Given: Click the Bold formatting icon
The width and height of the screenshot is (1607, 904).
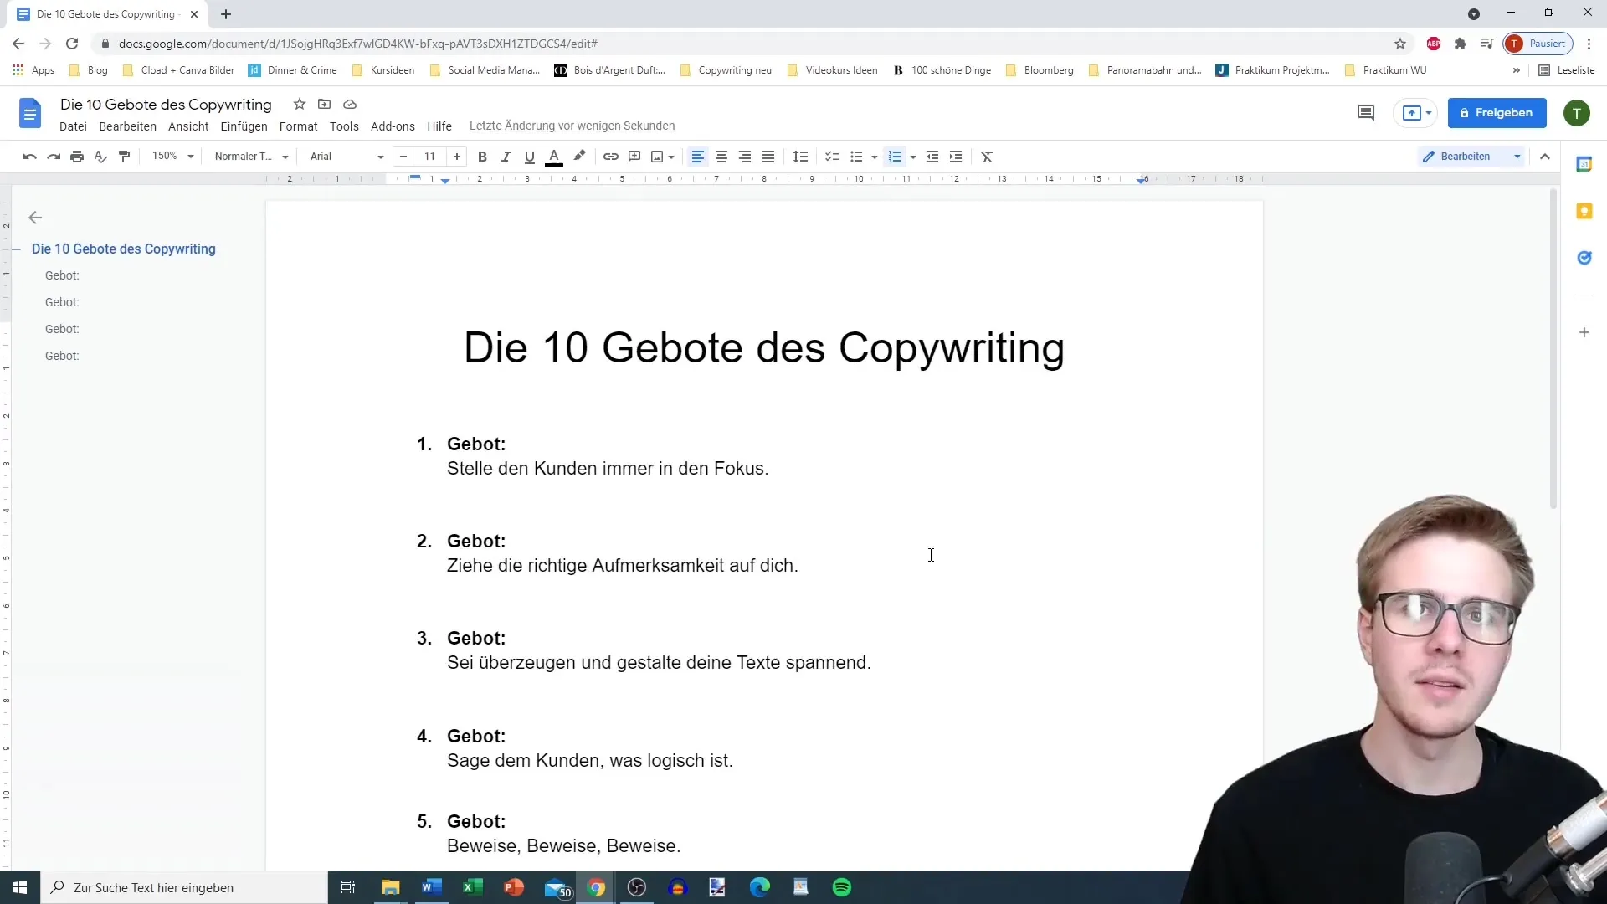Looking at the screenshot, I should pyautogui.click(x=481, y=156).
